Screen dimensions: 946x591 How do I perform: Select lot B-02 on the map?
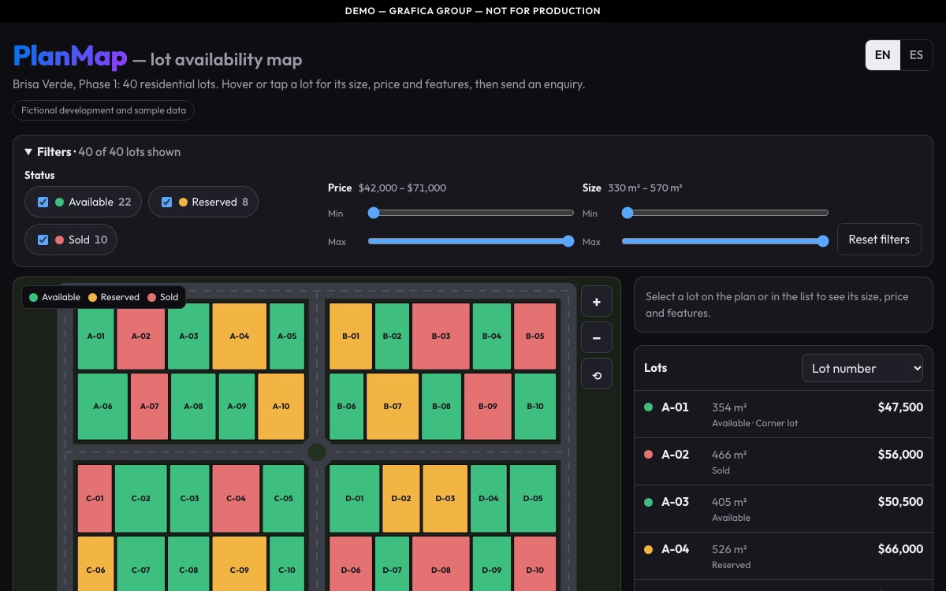[392, 336]
